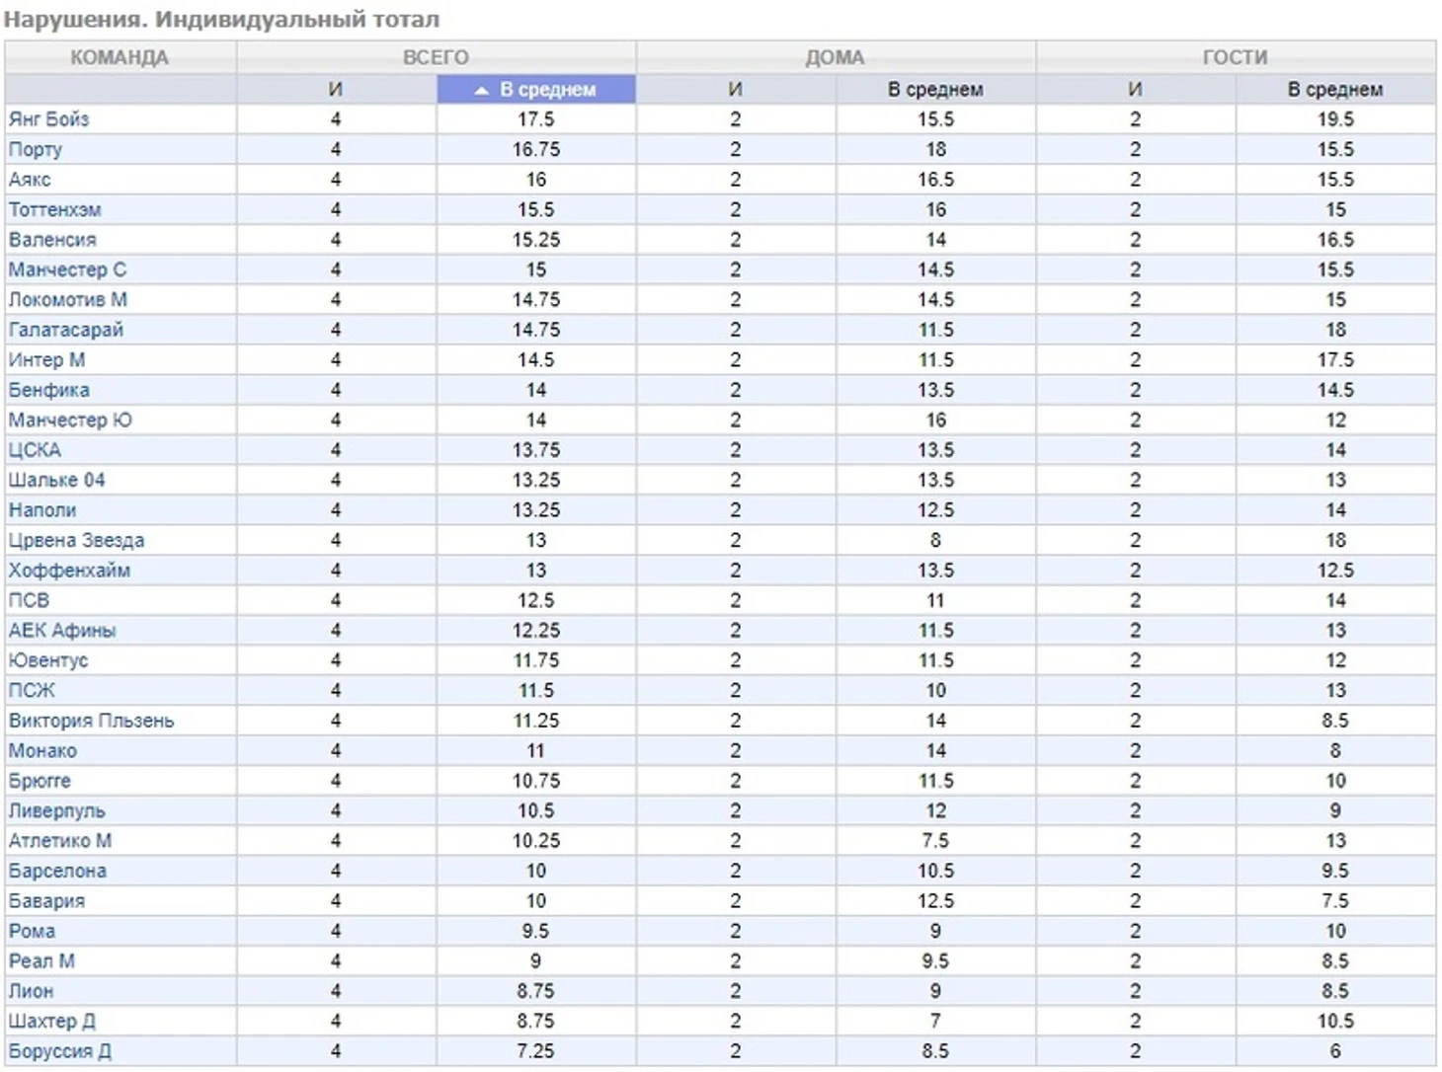Select the 19.5 away average for Янг Бойз

tap(1335, 119)
